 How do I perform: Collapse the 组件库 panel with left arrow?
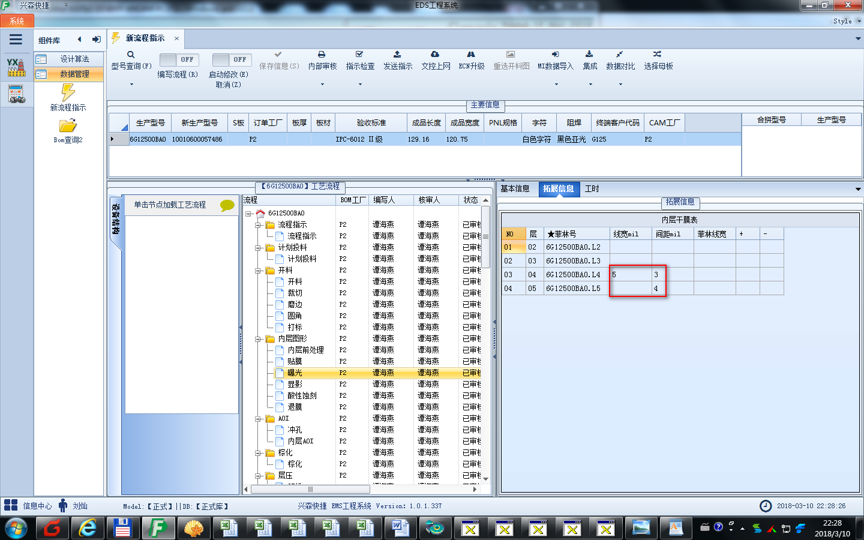point(79,40)
